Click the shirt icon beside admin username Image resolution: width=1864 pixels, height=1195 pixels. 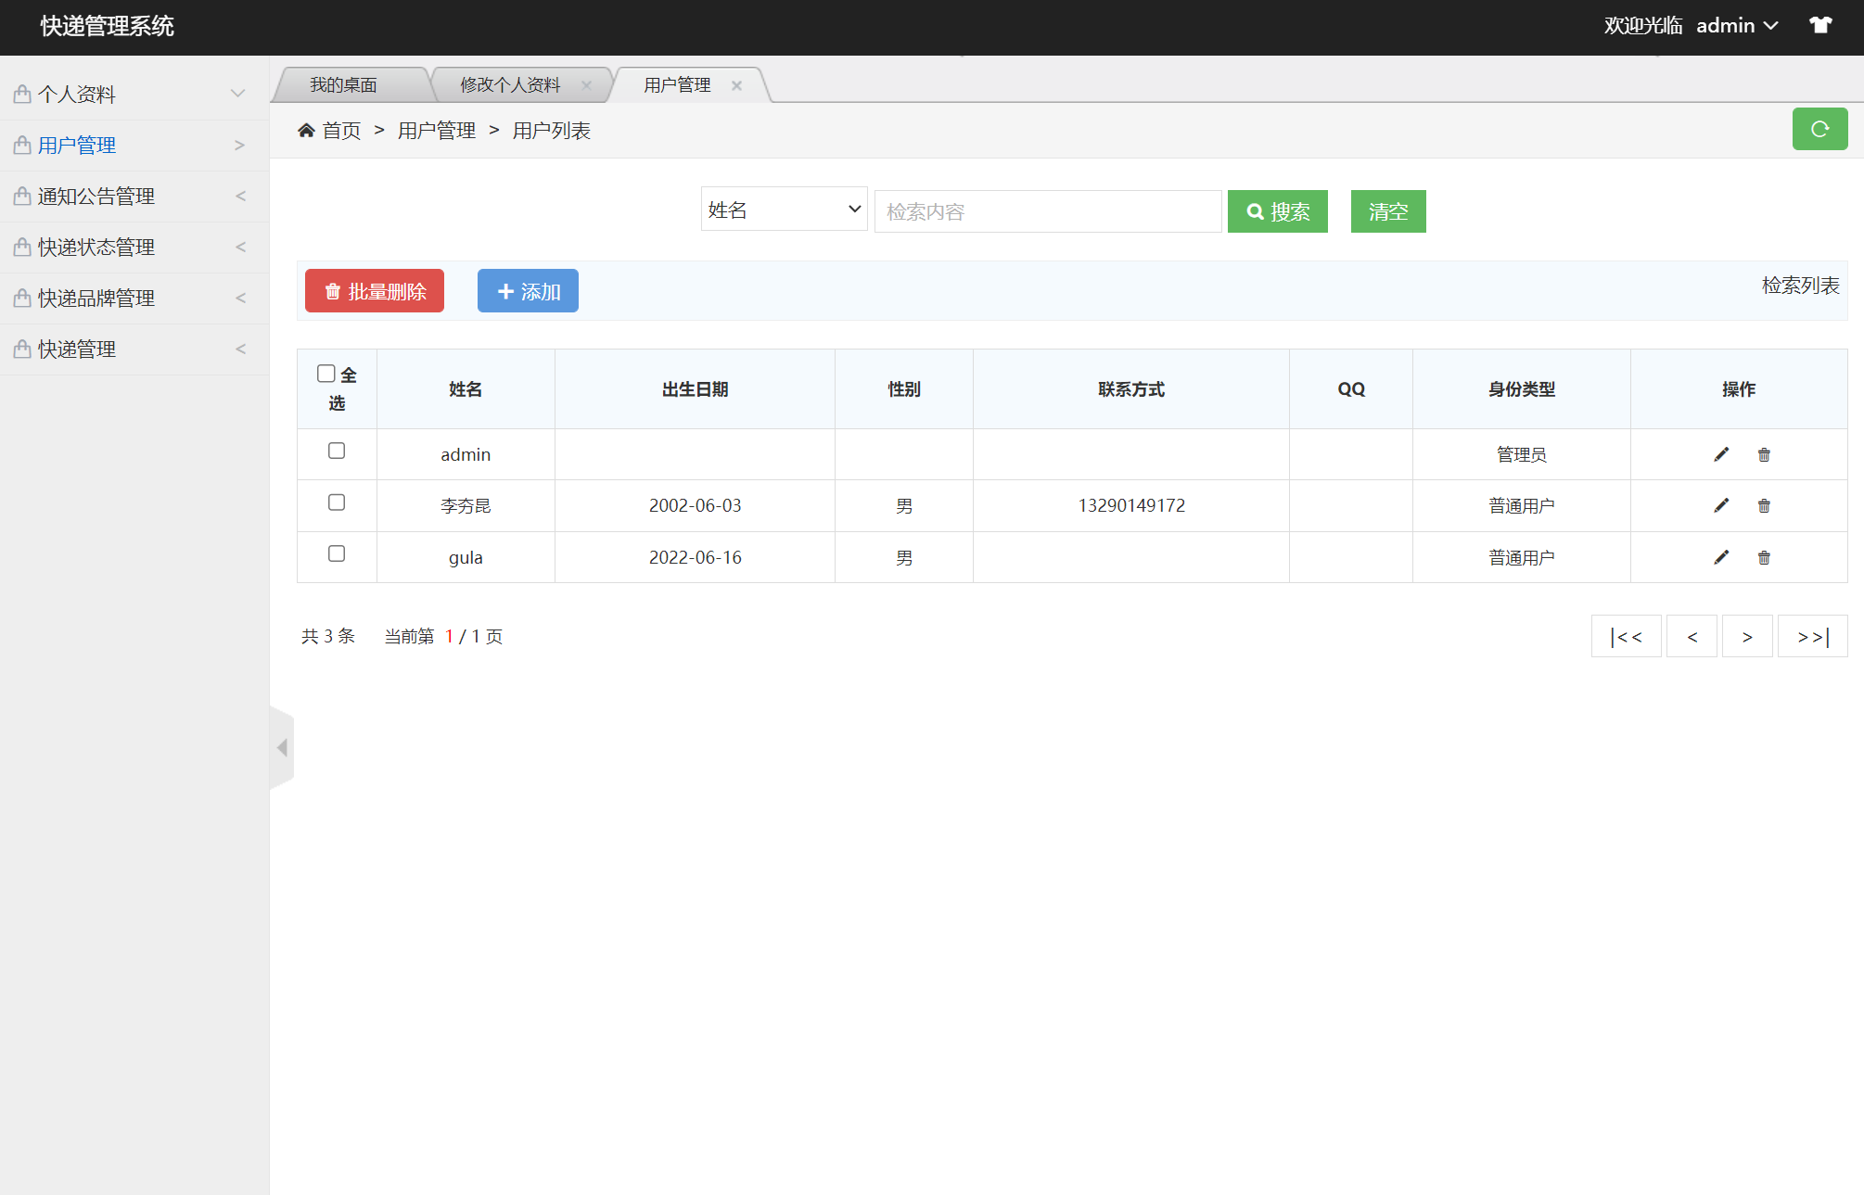coord(1820,25)
